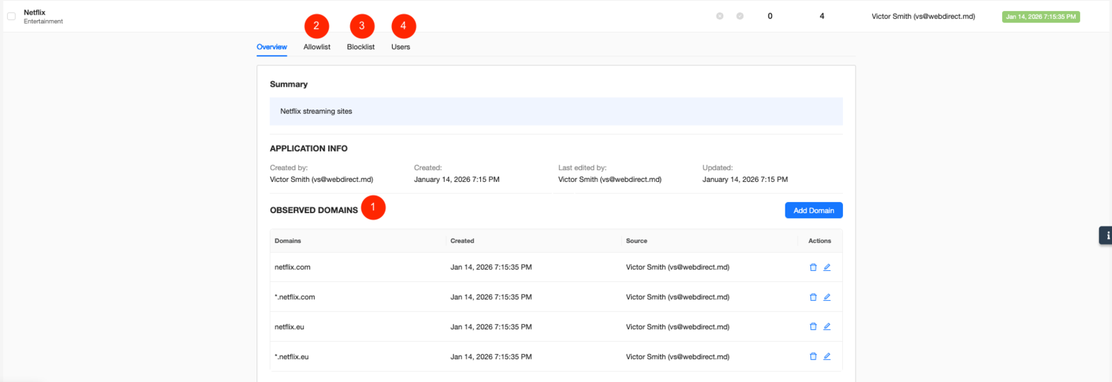
Task: Switch to the Overview tab
Action: [272, 47]
